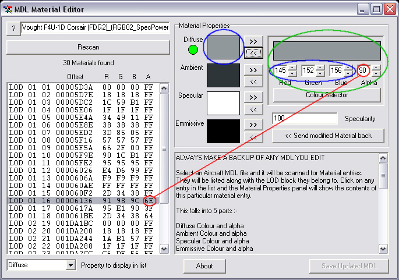Screen dimensions: 399x280
Task: Increase the Red value with up arrow
Action: click(292, 68)
